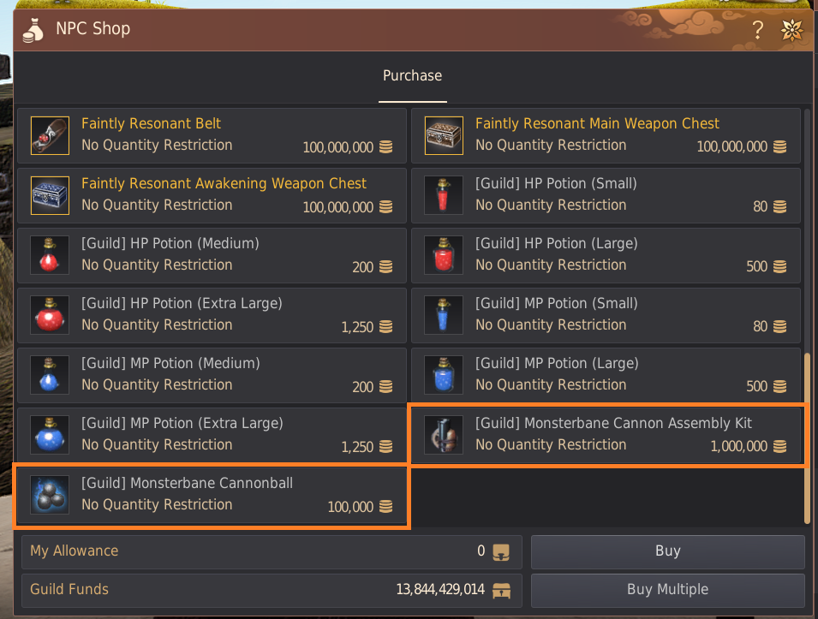Click the Monsterbane Cannonball item icon
Image resolution: width=818 pixels, height=619 pixels.
[50, 495]
